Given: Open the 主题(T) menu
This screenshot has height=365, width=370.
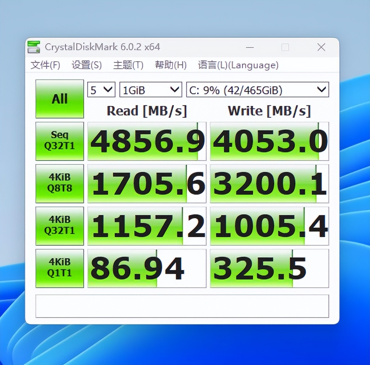Looking at the screenshot, I should pyautogui.click(x=128, y=65).
